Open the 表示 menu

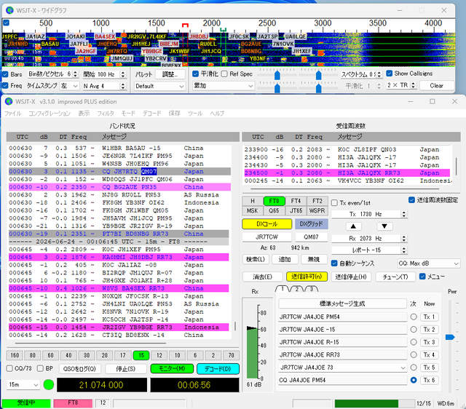point(84,113)
